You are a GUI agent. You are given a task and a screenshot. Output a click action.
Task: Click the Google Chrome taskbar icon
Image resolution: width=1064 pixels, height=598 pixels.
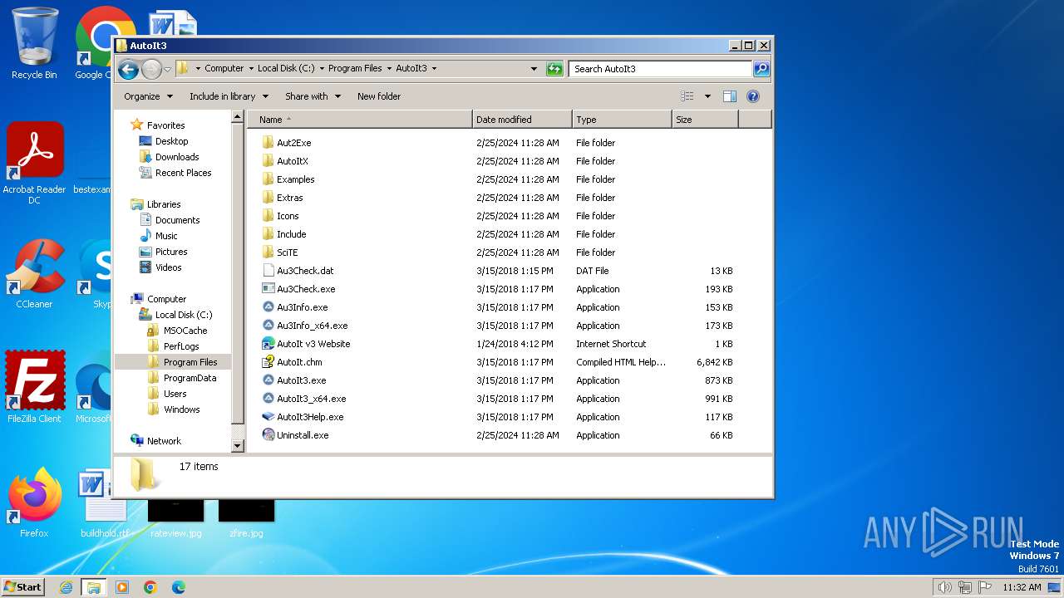coord(150,587)
